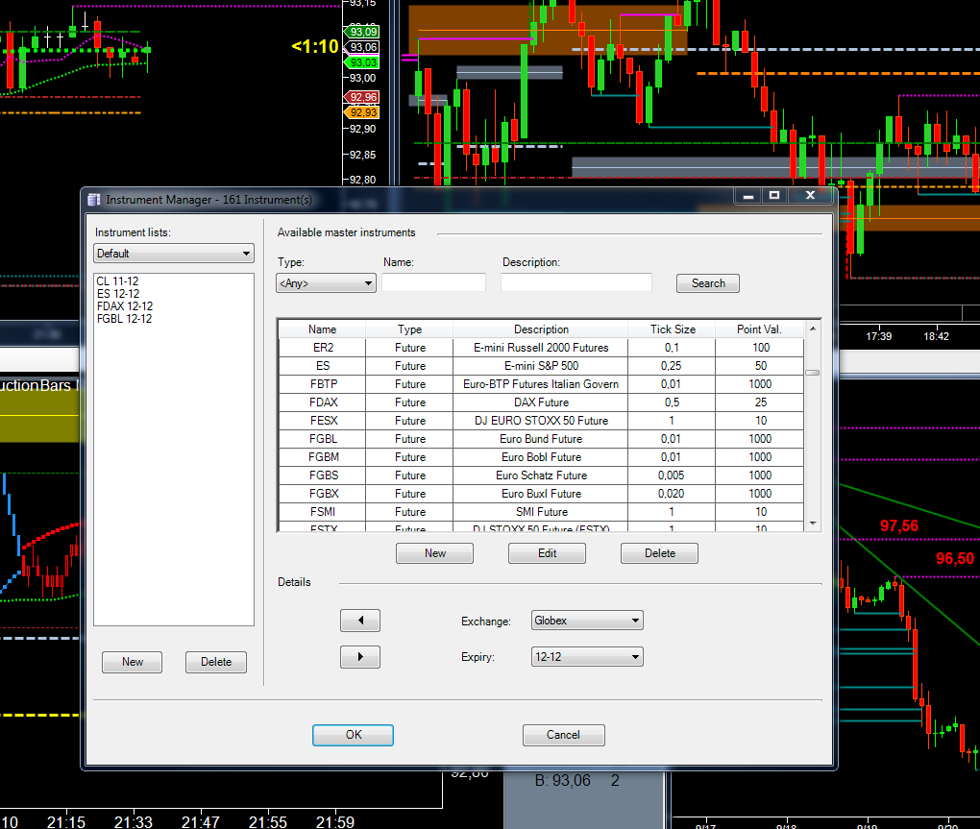
Task: Click the B: 93,06 bid cell
Action: pyautogui.click(x=562, y=780)
